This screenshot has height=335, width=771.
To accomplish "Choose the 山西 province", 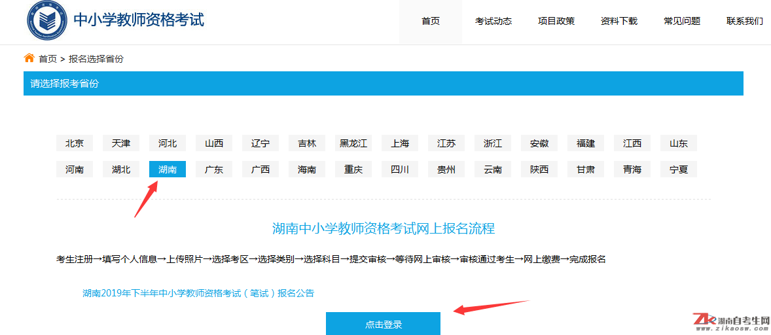I will click(214, 143).
